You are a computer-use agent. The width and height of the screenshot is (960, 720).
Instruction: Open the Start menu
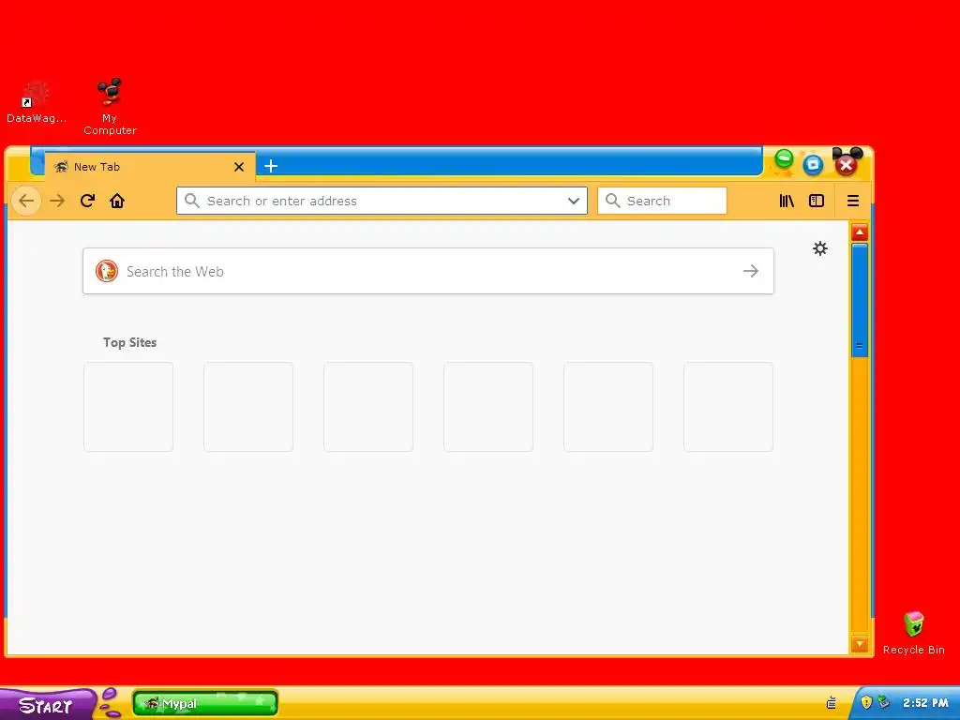pos(48,705)
